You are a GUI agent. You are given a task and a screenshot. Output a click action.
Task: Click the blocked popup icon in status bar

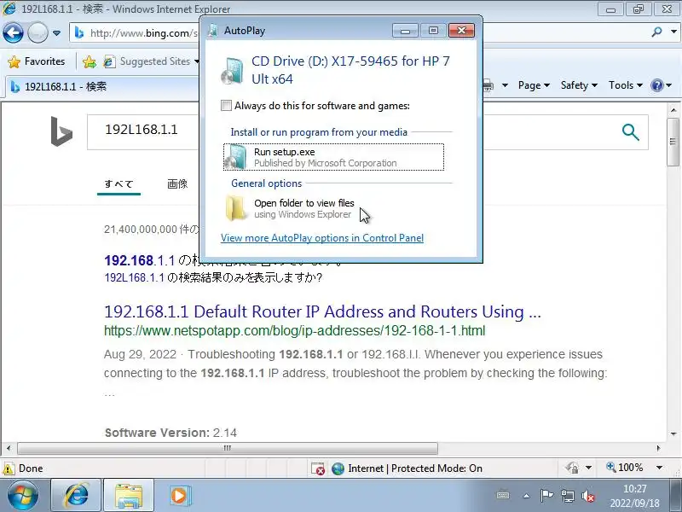point(318,468)
